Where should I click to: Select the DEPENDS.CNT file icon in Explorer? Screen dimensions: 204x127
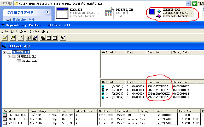coord(109,13)
